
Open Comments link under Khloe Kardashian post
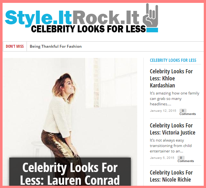point(187,114)
